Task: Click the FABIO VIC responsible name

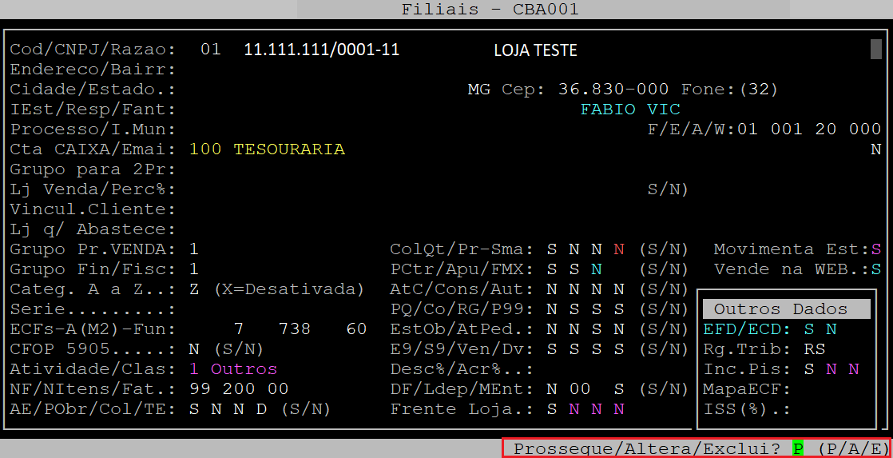Action: tap(630, 109)
